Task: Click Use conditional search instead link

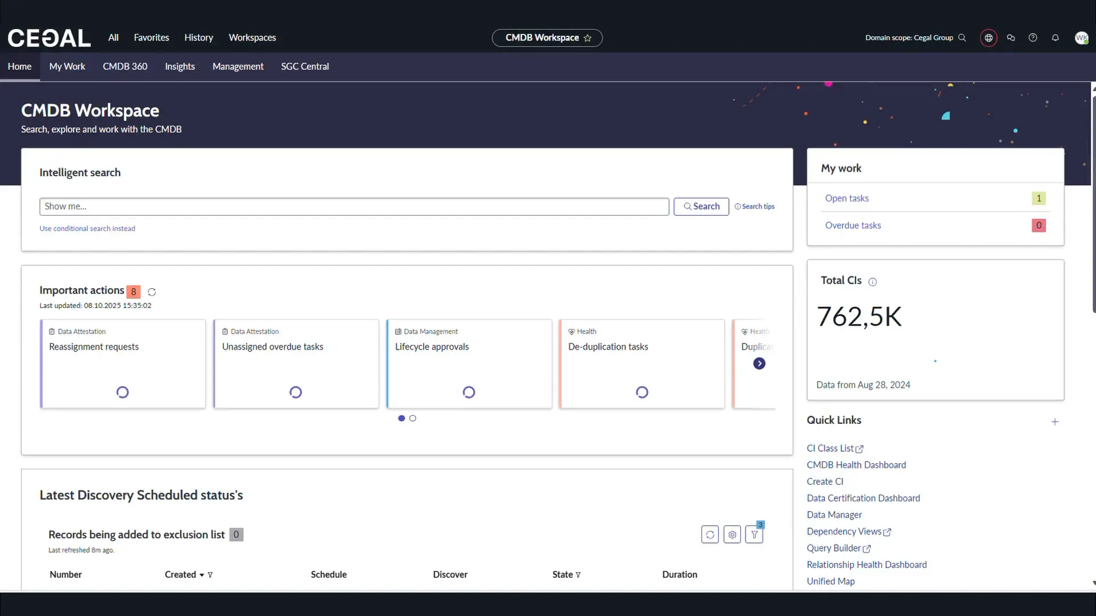Action: tap(87, 228)
